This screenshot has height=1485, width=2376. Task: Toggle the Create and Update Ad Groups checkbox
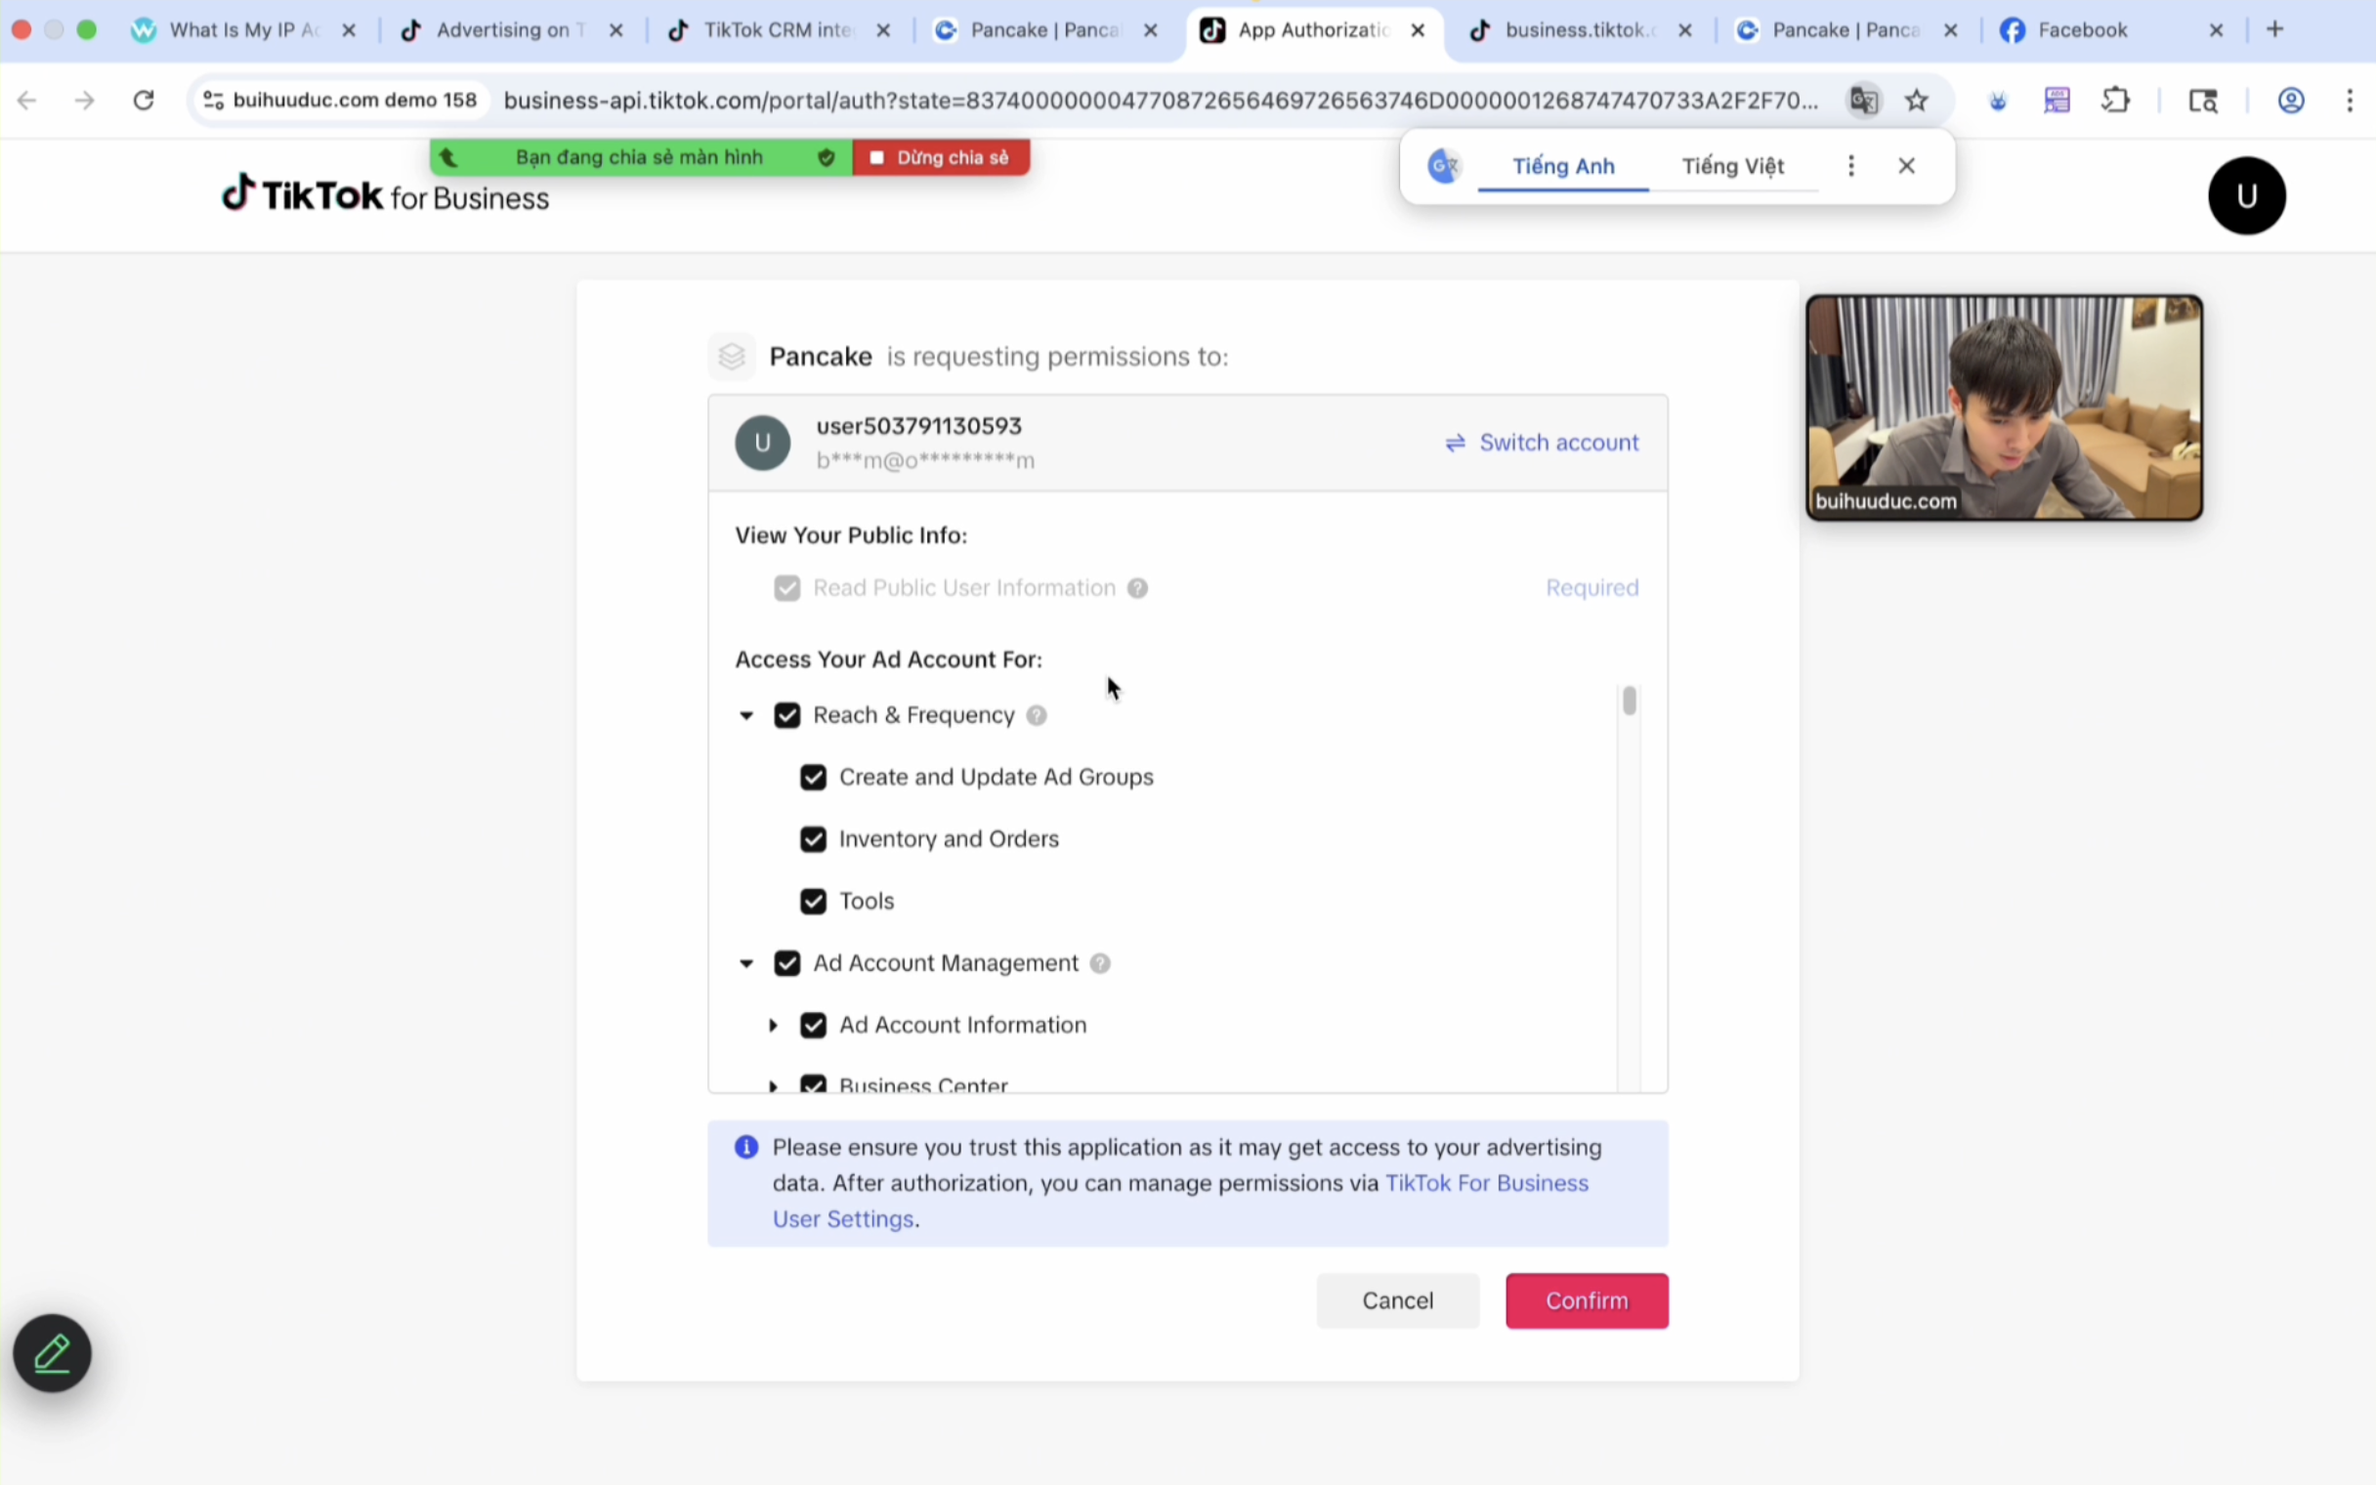[x=813, y=778]
